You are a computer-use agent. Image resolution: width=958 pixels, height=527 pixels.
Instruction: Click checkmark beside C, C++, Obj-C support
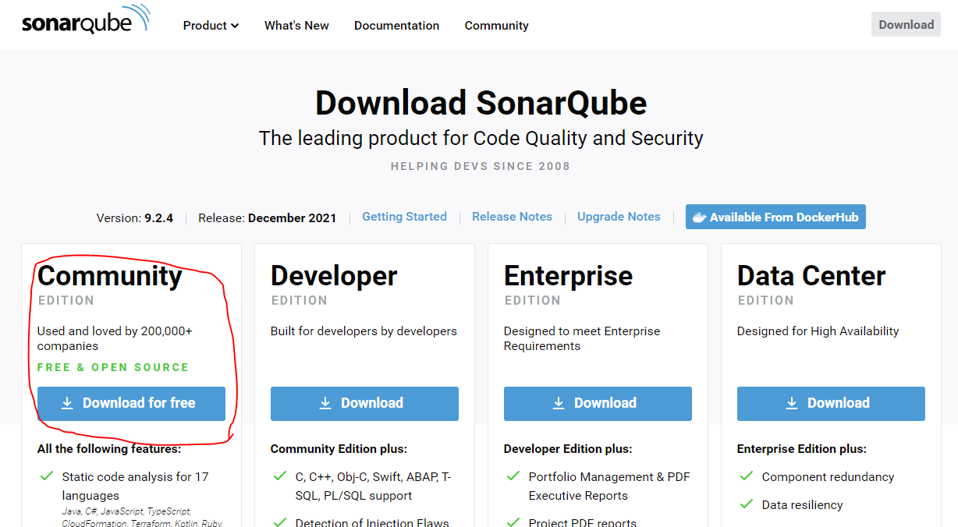pyautogui.click(x=279, y=476)
